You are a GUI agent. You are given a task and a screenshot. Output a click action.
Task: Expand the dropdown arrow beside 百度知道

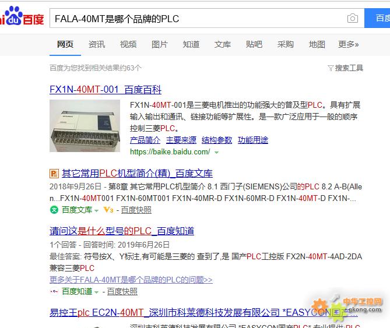point(96,292)
